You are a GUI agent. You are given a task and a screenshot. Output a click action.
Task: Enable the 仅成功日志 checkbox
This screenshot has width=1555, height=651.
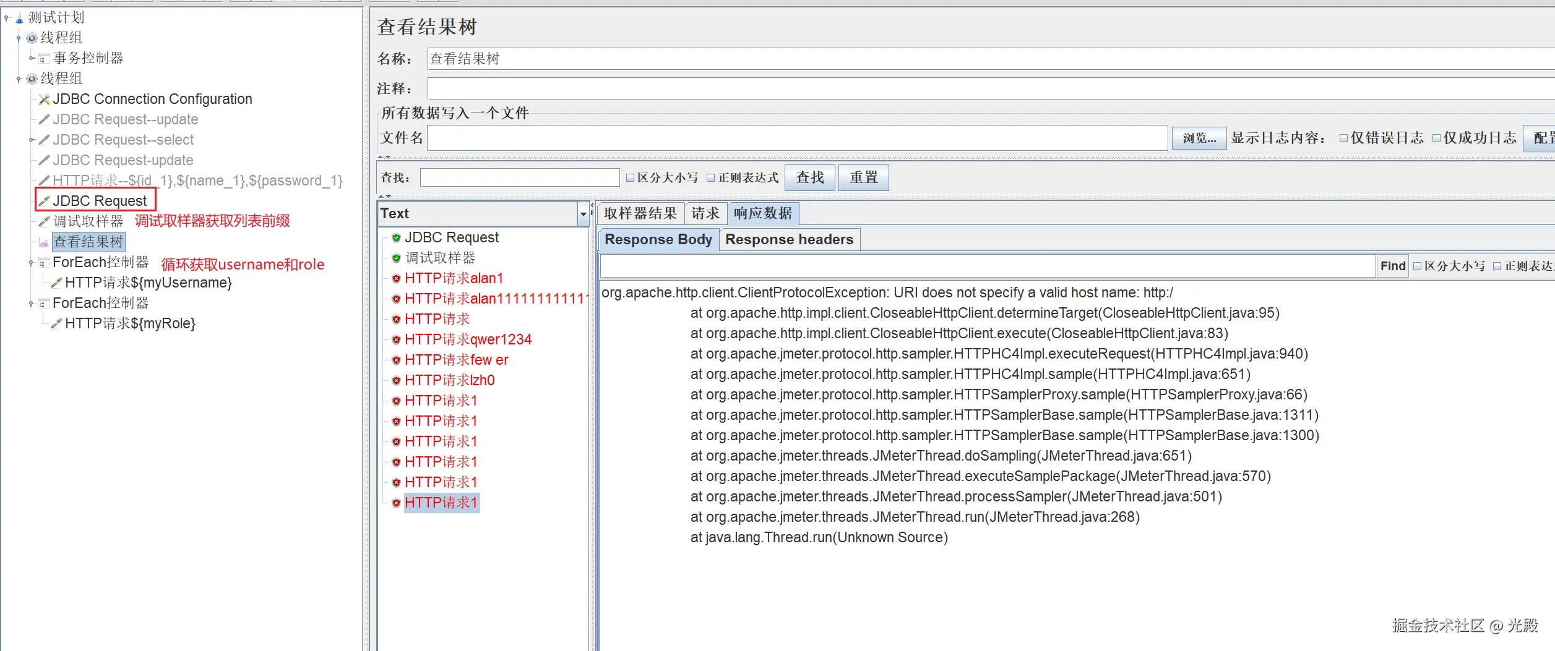(1436, 138)
